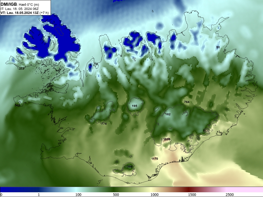Click the pink end of the color bar

click(x=245, y=190)
